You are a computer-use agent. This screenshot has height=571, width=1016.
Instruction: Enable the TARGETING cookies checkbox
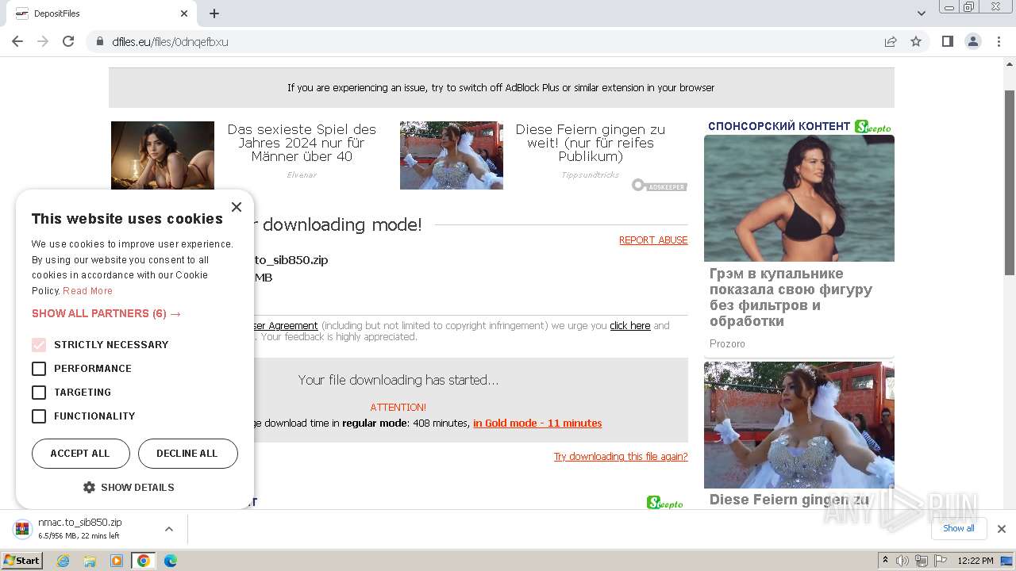(39, 393)
